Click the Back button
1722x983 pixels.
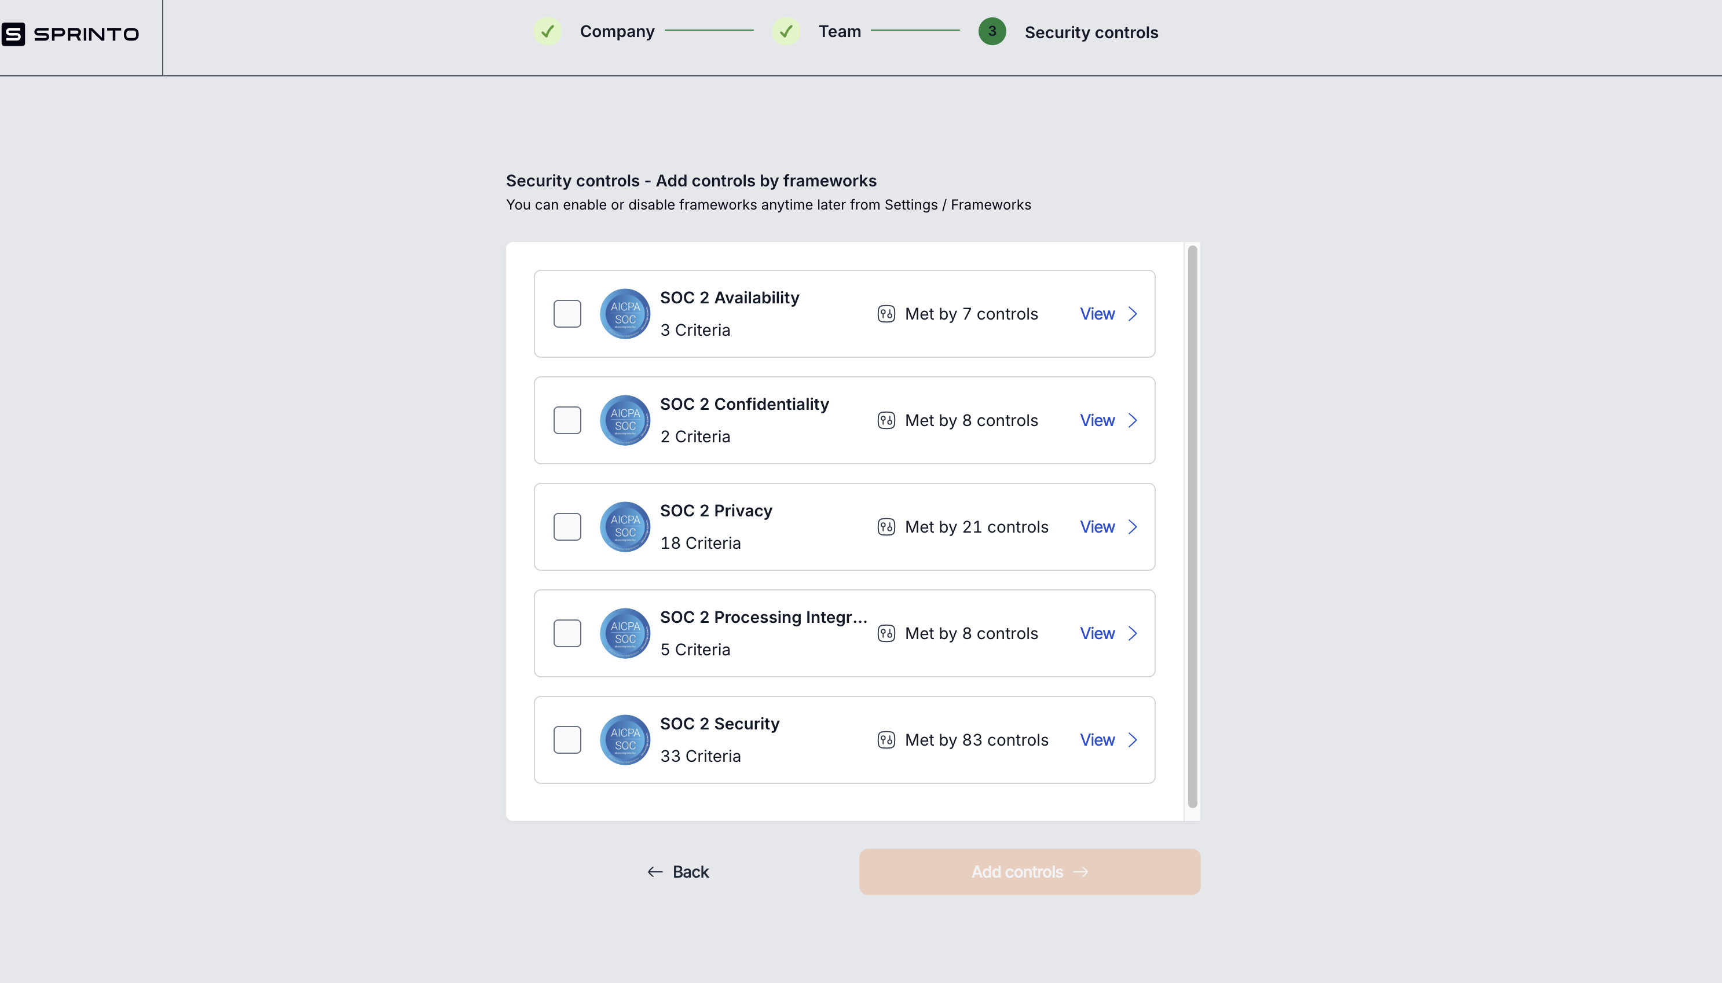click(679, 872)
